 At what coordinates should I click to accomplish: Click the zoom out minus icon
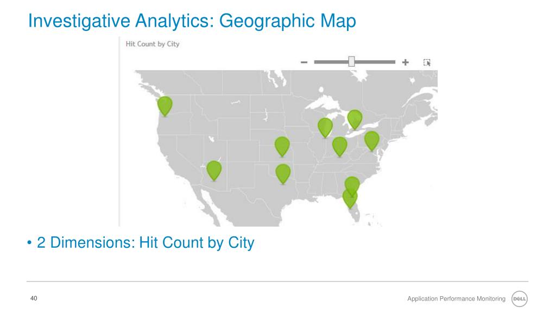click(x=304, y=62)
